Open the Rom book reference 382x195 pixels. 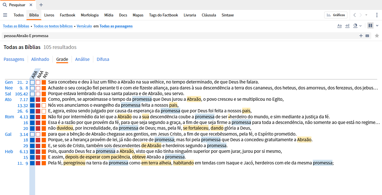click(x=9, y=117)
